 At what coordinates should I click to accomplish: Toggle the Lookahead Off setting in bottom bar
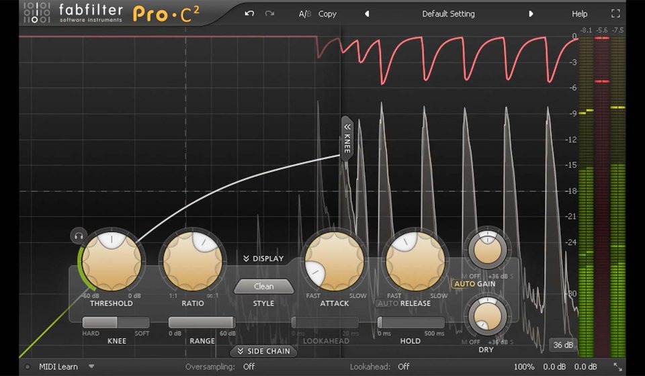[x=404, y=367]
